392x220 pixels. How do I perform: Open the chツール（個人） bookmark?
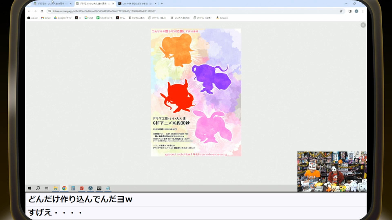coord(157,18)
